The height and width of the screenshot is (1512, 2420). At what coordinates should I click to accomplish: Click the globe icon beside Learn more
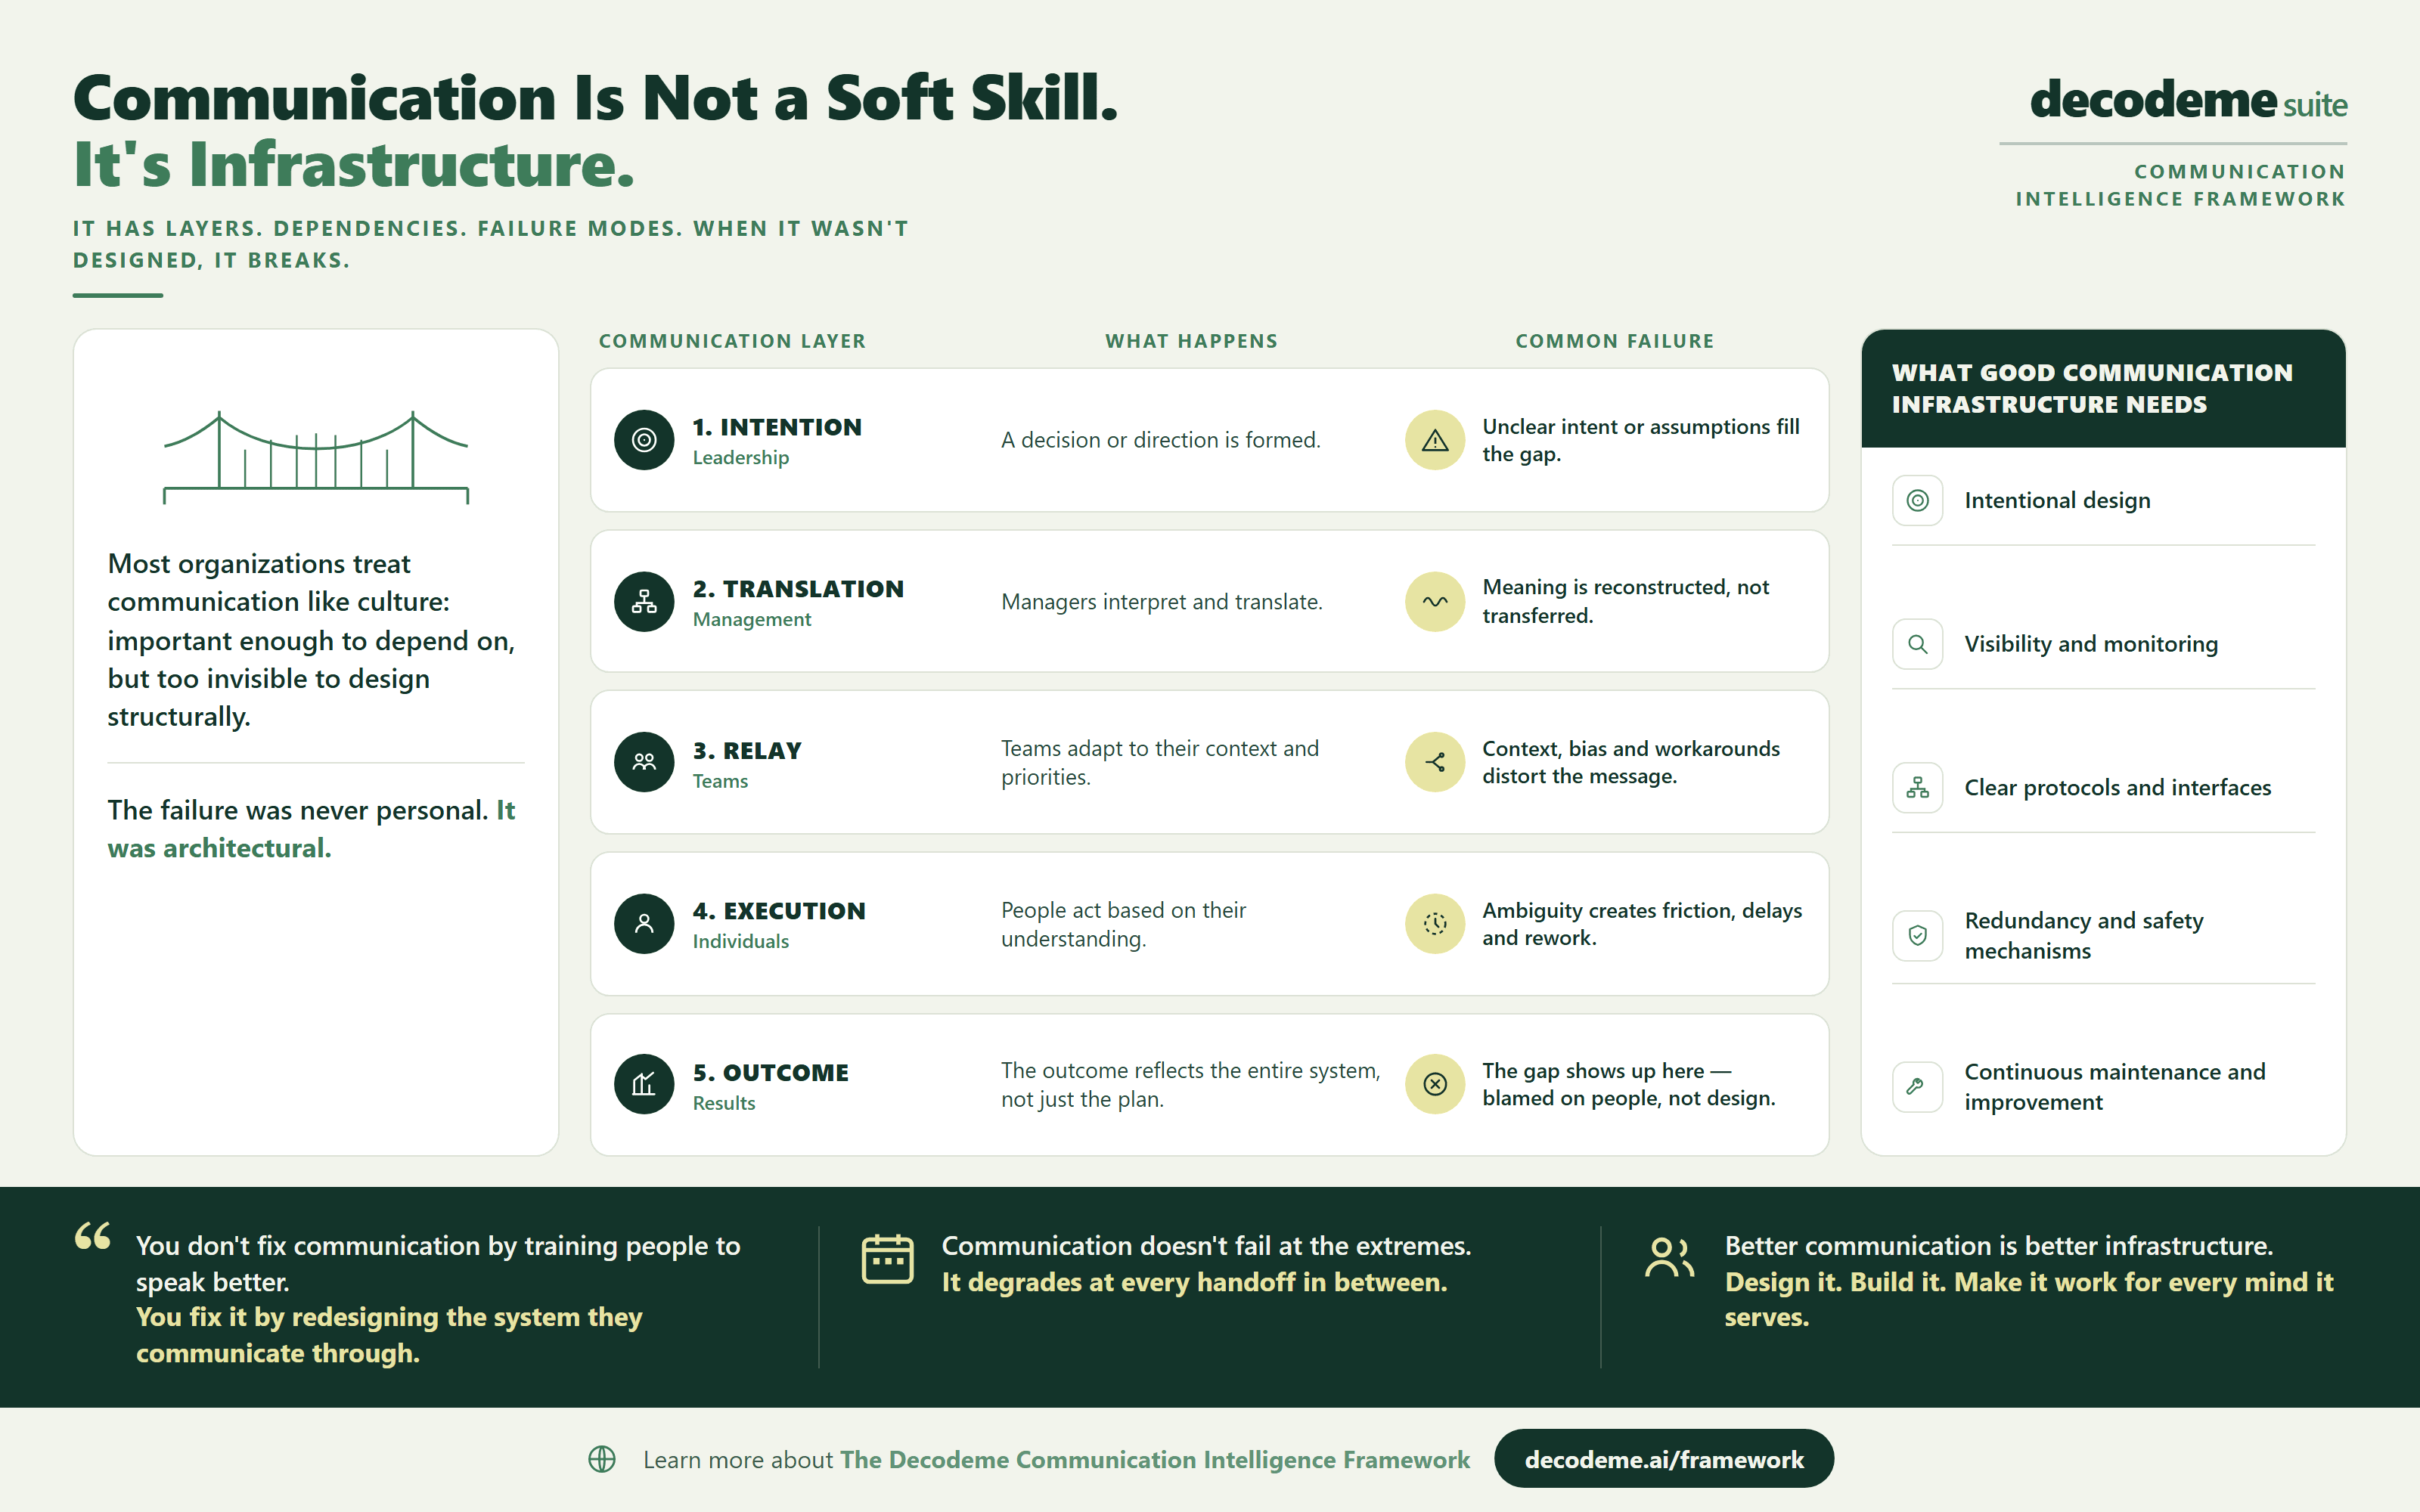point(602,1459)
